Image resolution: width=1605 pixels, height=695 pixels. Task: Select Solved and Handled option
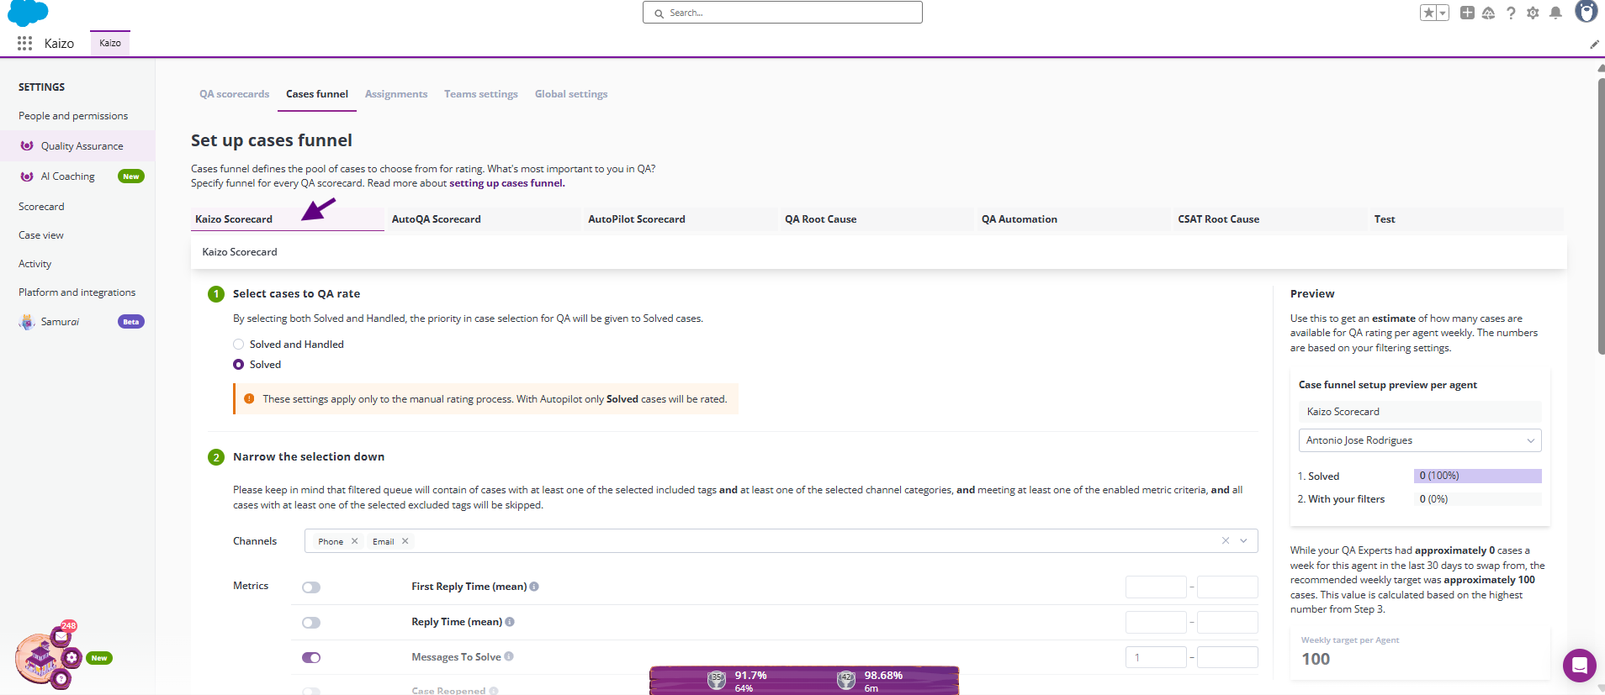click(239, 345)
